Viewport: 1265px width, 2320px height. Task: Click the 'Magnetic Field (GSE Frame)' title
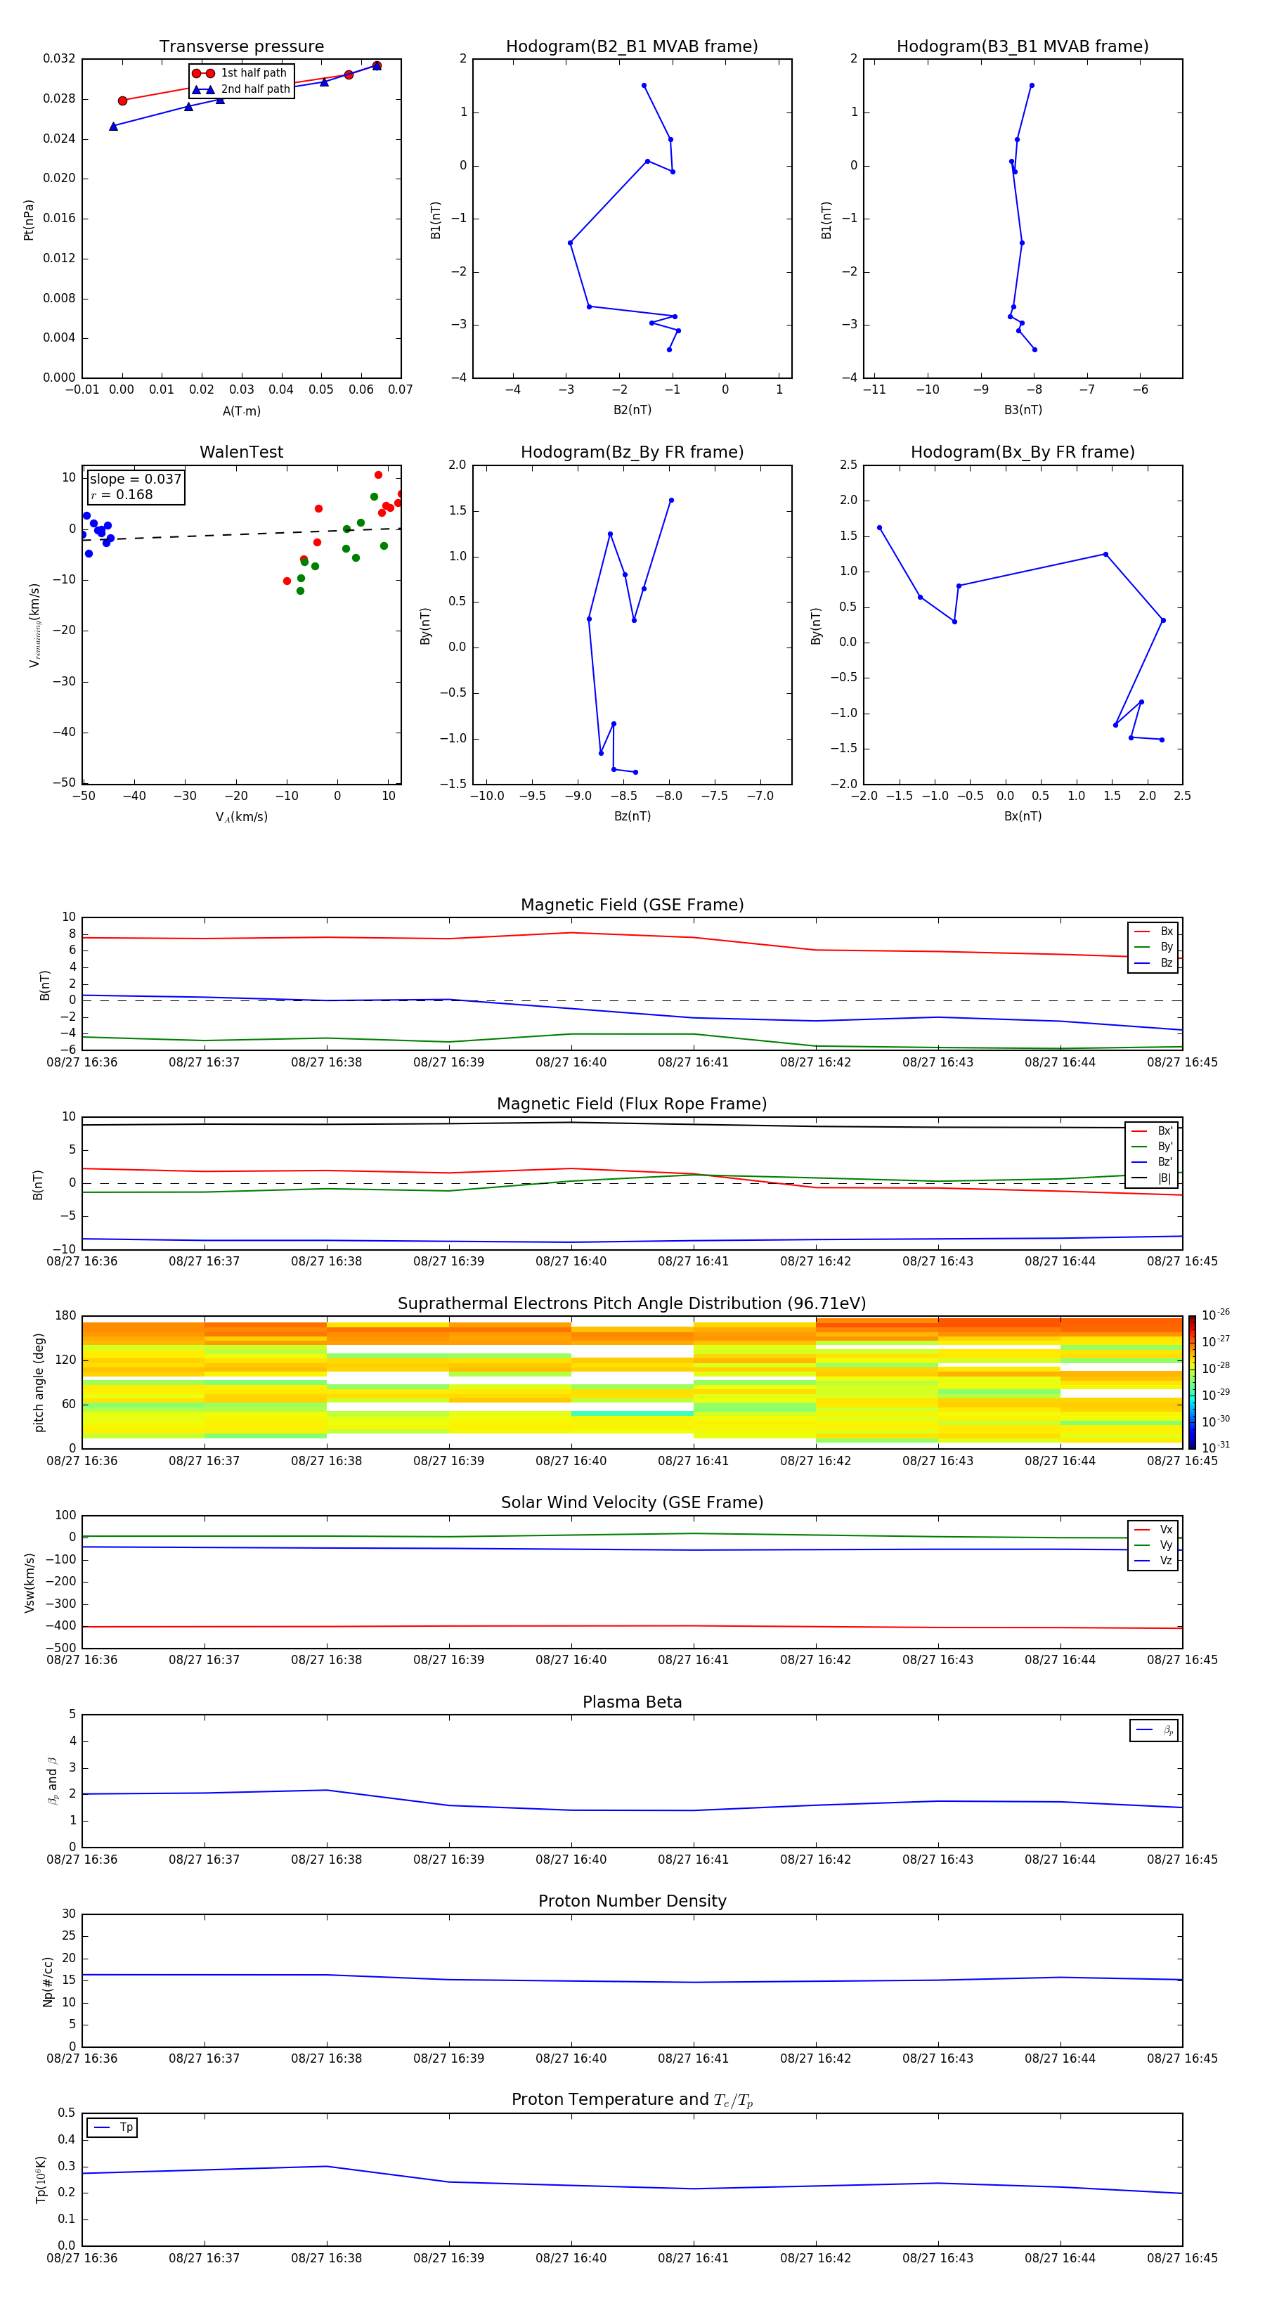[632, 905]
